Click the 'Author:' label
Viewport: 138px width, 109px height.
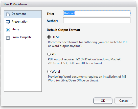click(52, 21)
